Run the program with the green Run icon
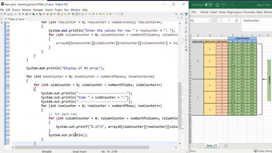This screenshot has width=272, height=153. [26, 14]
